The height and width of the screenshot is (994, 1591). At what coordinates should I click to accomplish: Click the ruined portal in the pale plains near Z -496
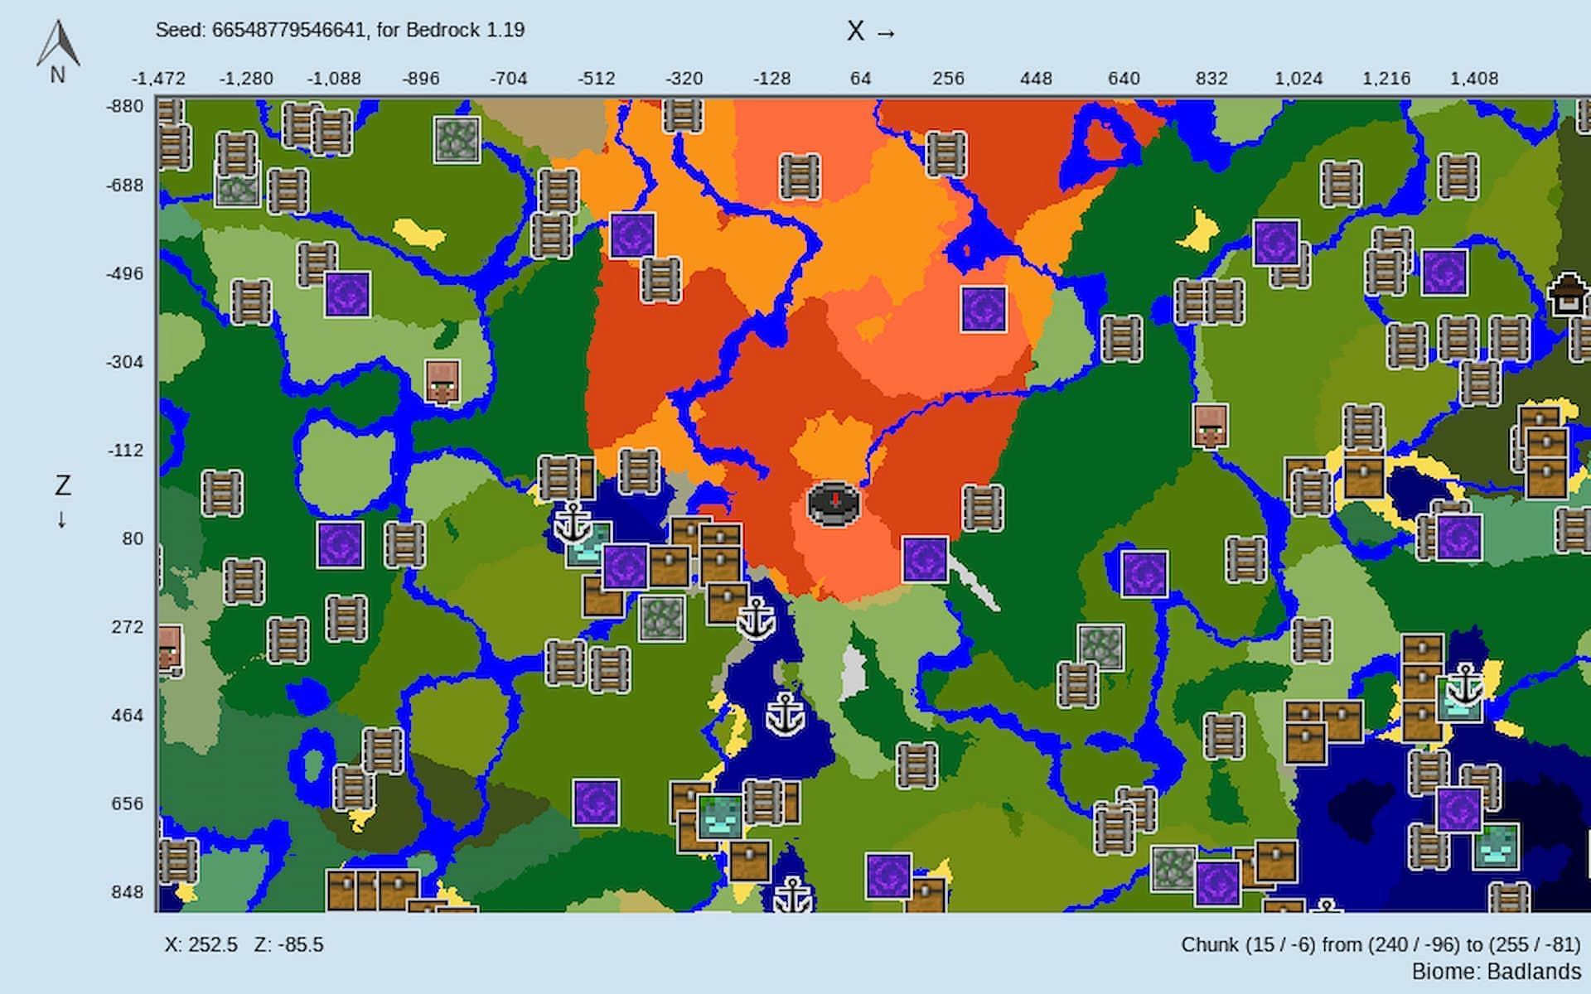click(347, 294)
